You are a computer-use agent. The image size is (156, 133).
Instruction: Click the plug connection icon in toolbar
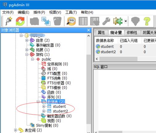(x=9, y=21)
